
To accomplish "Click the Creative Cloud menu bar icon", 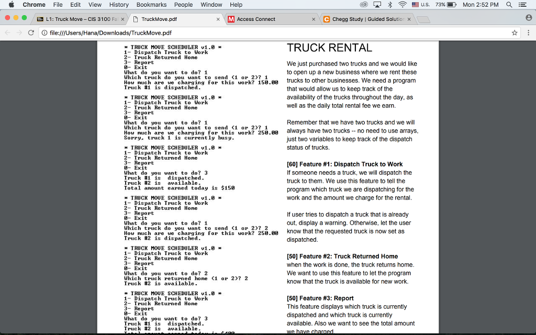I will (364, 4).
